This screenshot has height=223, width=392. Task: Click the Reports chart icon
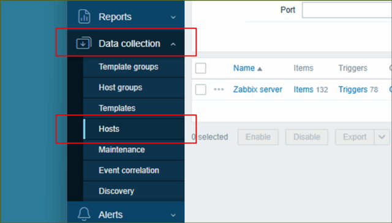[84, 16]
